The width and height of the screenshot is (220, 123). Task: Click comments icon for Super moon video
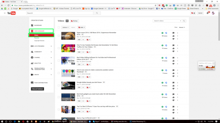173,33
